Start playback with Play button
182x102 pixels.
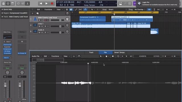(46, 3)
